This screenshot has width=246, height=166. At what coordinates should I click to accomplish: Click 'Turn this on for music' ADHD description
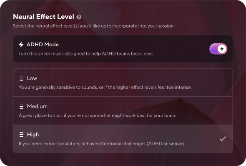[86, 54]
